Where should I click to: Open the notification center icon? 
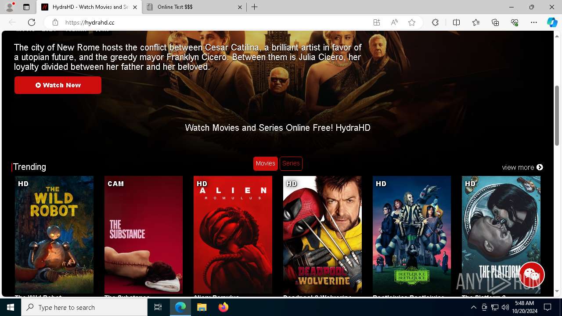click(x=548, y=307)
